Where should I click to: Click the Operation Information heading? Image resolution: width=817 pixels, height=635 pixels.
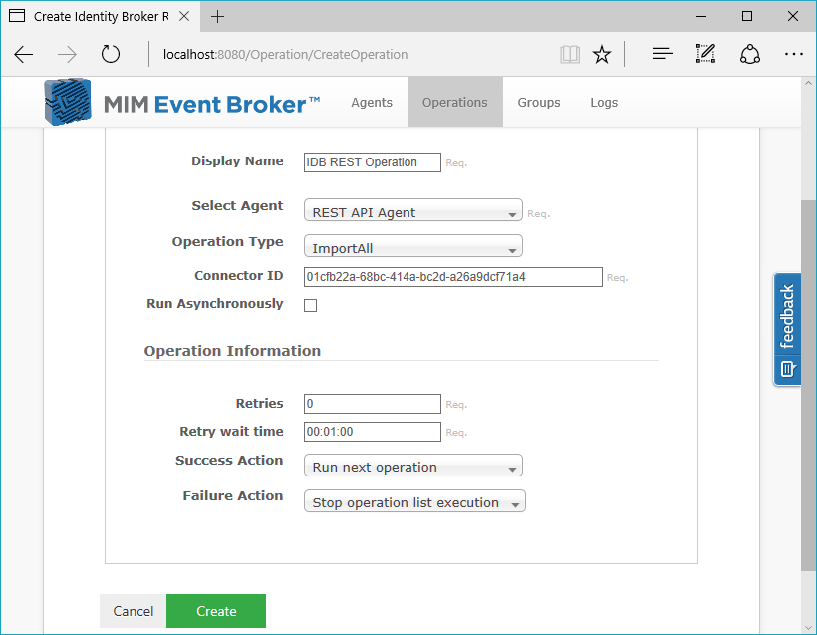(x=232, y=351)
